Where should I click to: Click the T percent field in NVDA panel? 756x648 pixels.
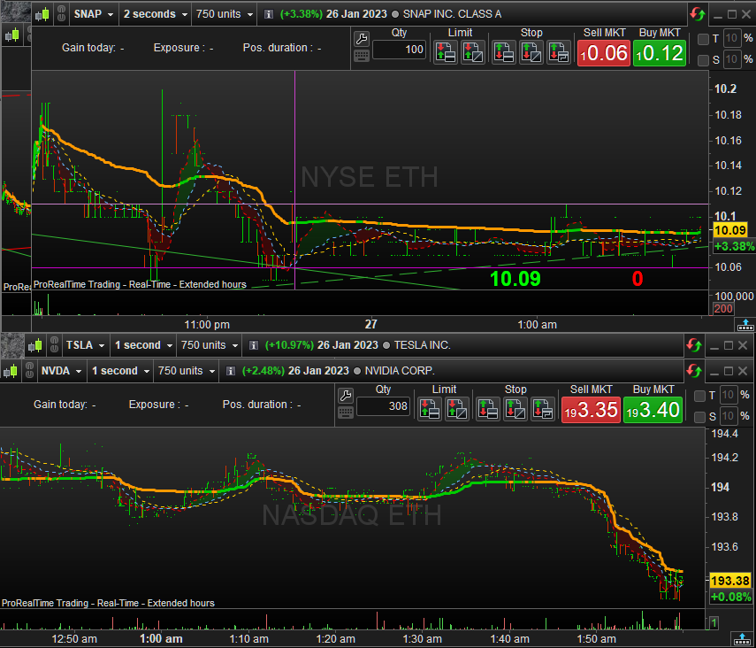point(728,395)
